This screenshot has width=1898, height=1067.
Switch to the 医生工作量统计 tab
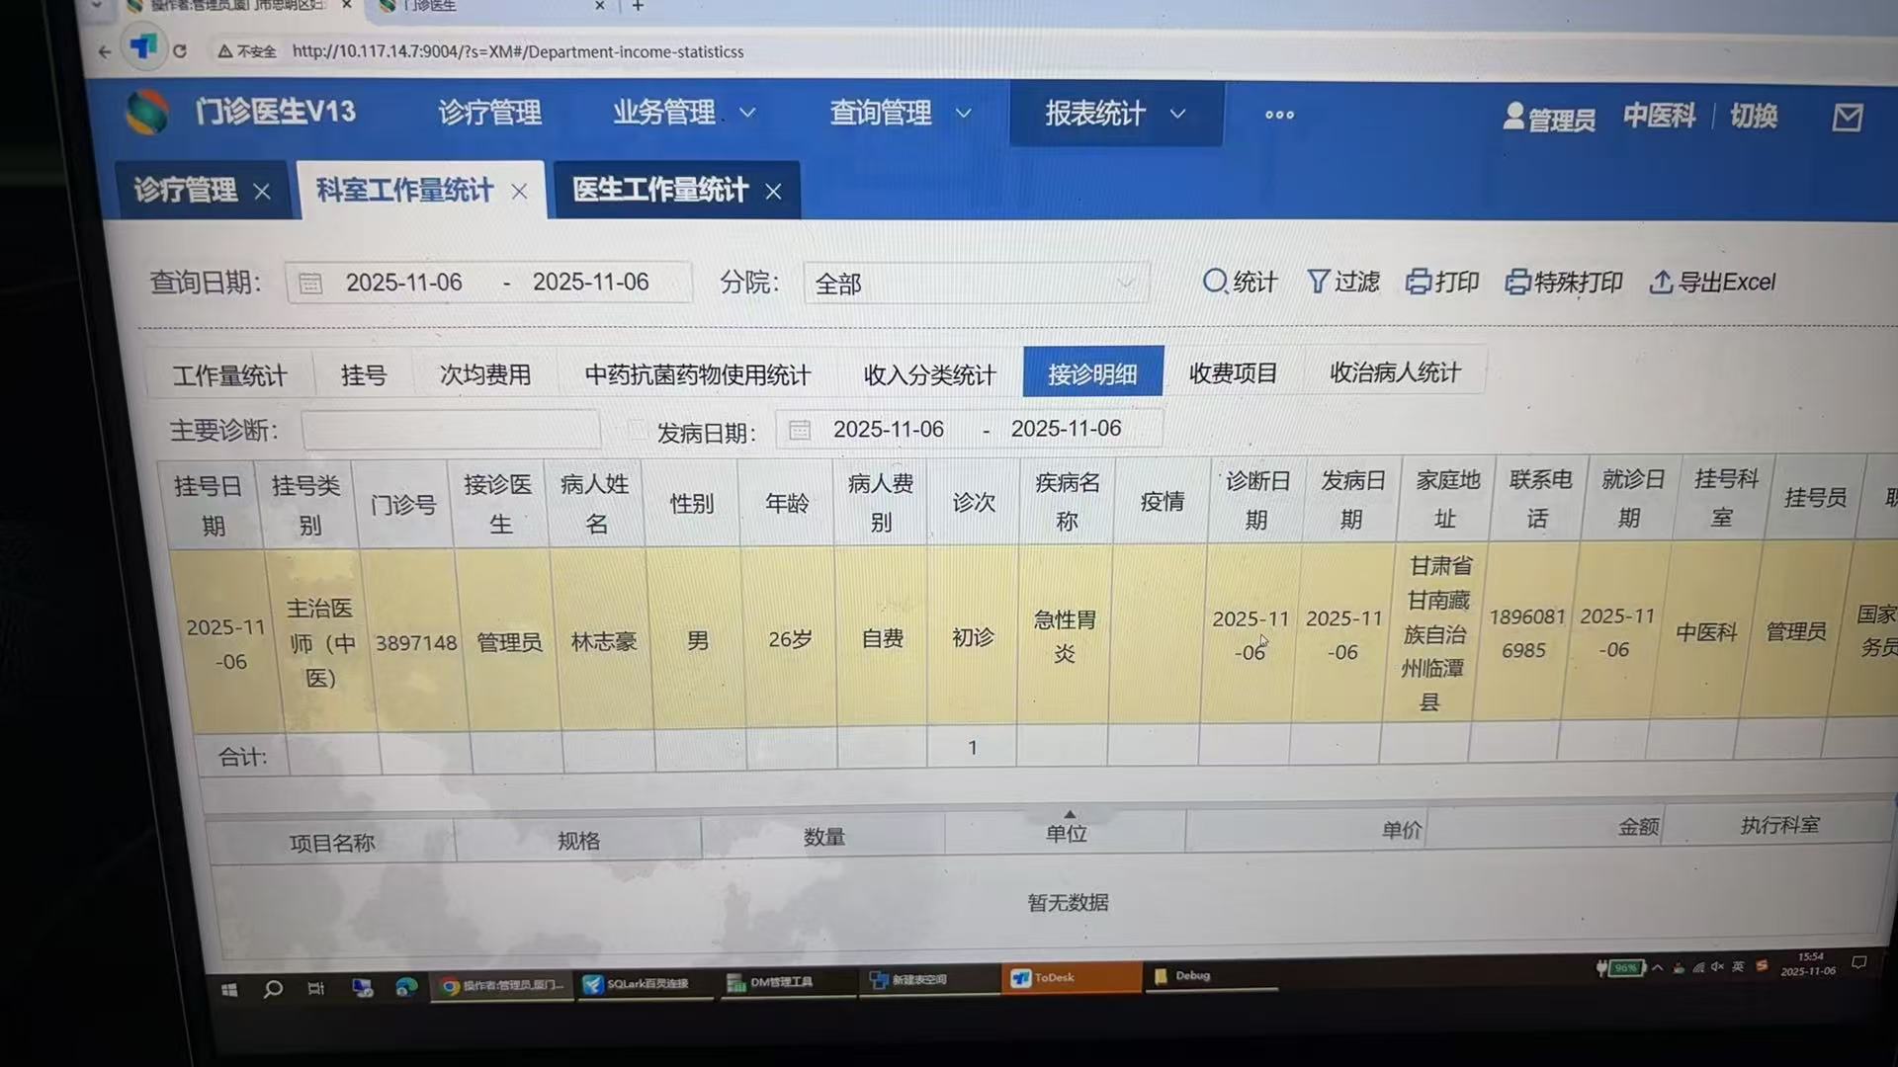coord(660,190)
